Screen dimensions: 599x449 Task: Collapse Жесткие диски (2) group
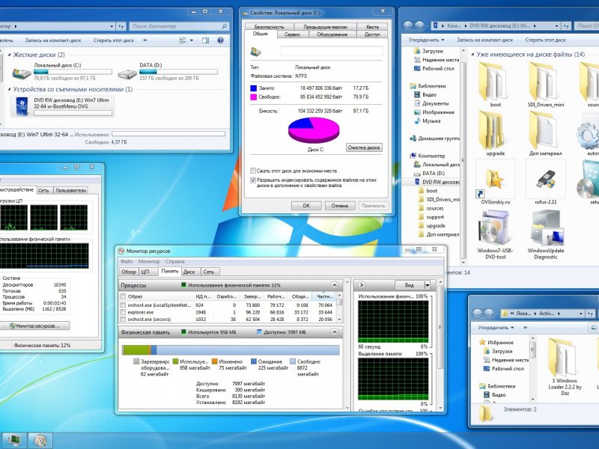[9, 55]
